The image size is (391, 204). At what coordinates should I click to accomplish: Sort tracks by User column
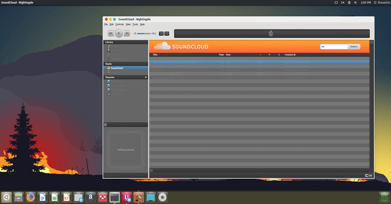pos(228,55)
